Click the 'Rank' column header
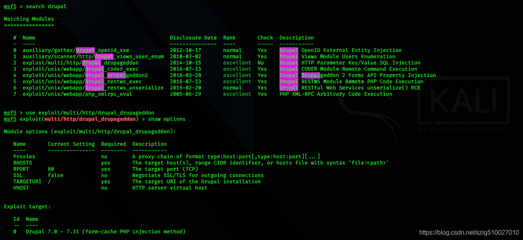 point(229,38)
